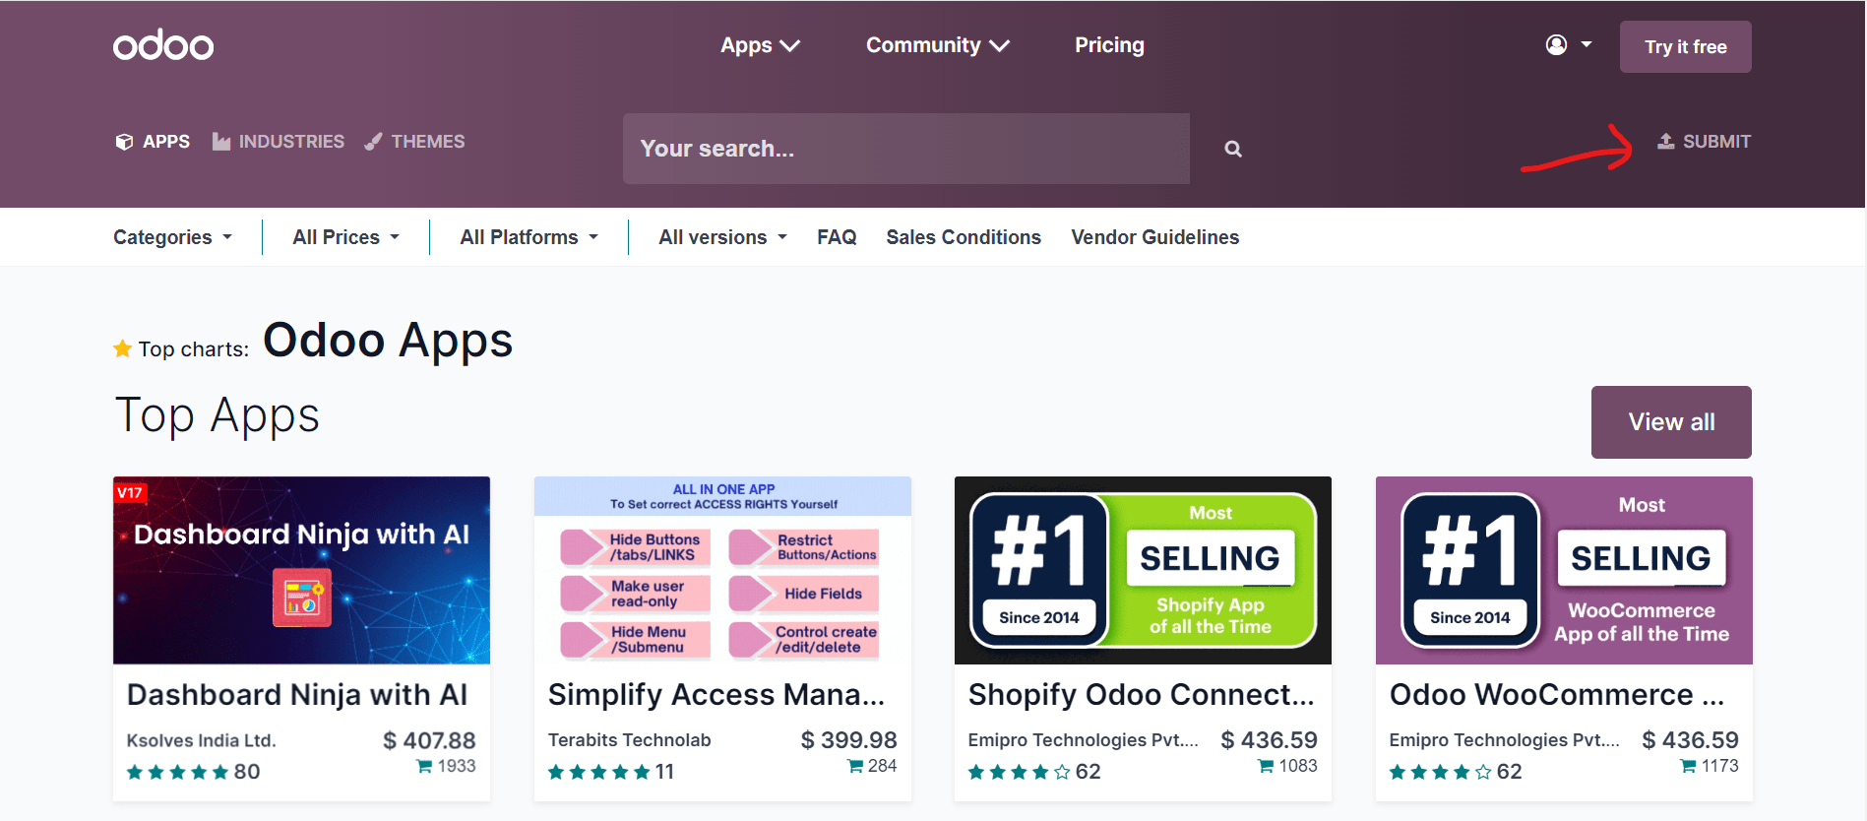Open the Industries factory icon
The height and width of the screenshot is (821, 1867).
221,142
